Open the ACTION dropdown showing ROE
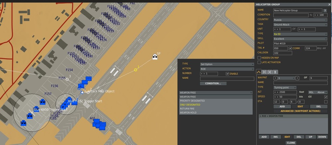 227,69
